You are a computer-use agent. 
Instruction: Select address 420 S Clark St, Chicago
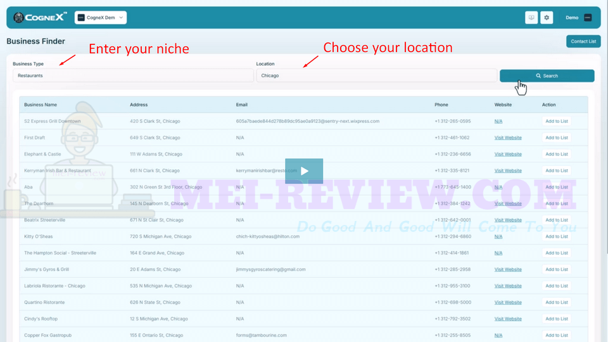click(155, 122)
